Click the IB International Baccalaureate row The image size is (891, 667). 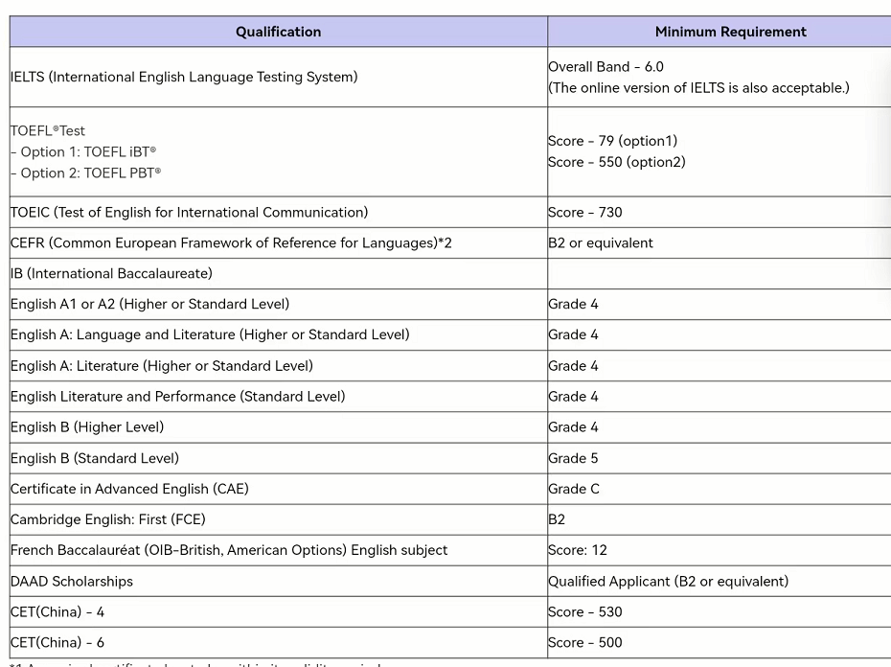(x=111, y=273)
